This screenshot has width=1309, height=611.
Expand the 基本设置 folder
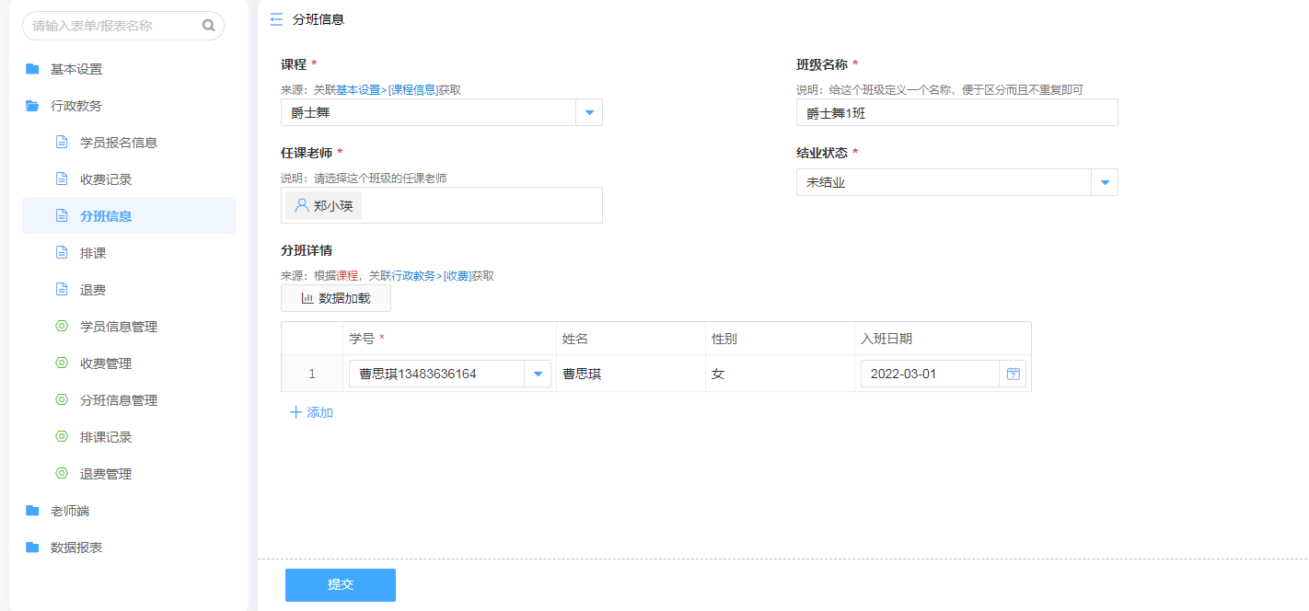(x=75, y=69)
